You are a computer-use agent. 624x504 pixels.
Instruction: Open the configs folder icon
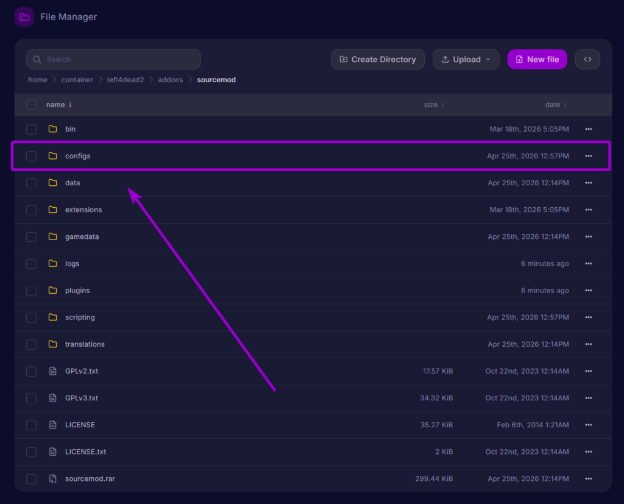(x=52, y=156)
